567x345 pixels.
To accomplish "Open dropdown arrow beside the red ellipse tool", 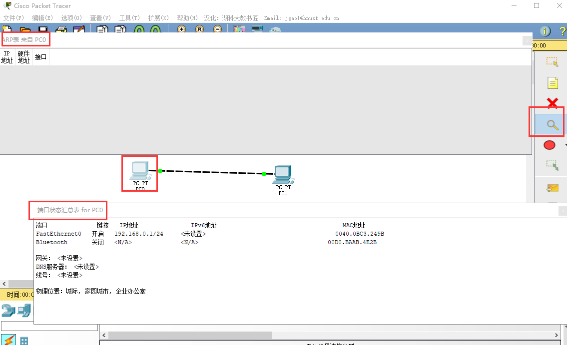I will [x=566, y=145].
